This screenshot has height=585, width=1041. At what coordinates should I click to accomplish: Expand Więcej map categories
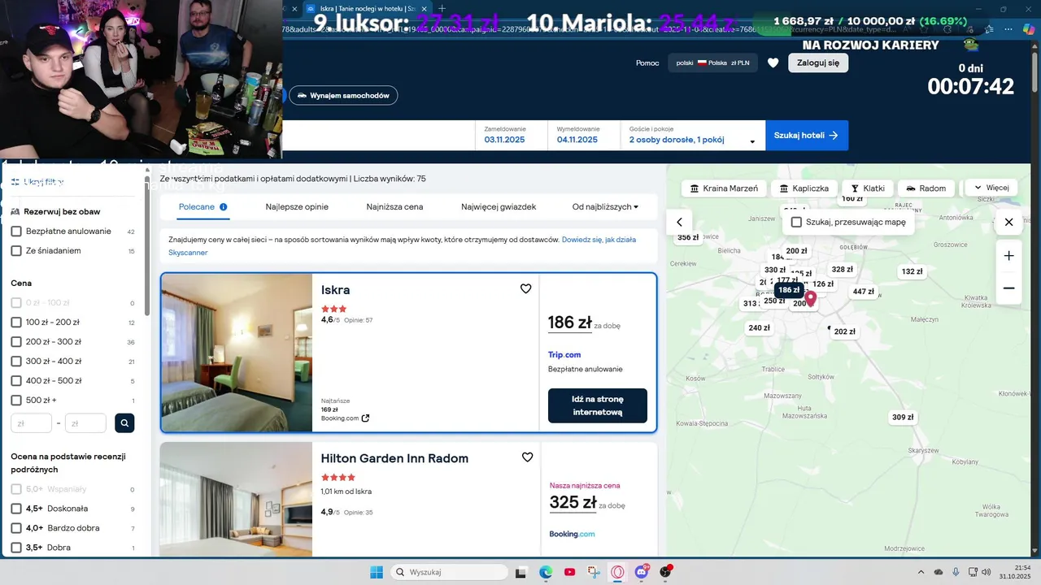[x=991, y=188]
